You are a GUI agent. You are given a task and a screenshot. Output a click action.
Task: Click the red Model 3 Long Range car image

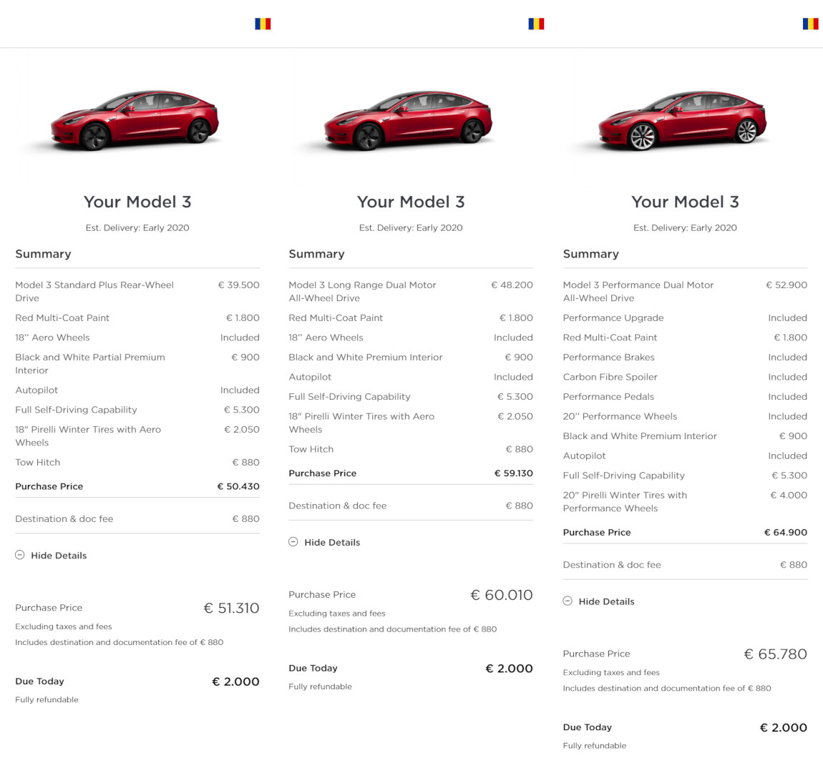(x=409, y=120)
